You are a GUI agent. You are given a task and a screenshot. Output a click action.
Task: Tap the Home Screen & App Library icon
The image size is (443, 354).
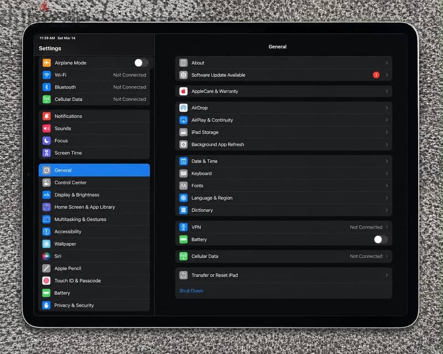click(47, 207)
